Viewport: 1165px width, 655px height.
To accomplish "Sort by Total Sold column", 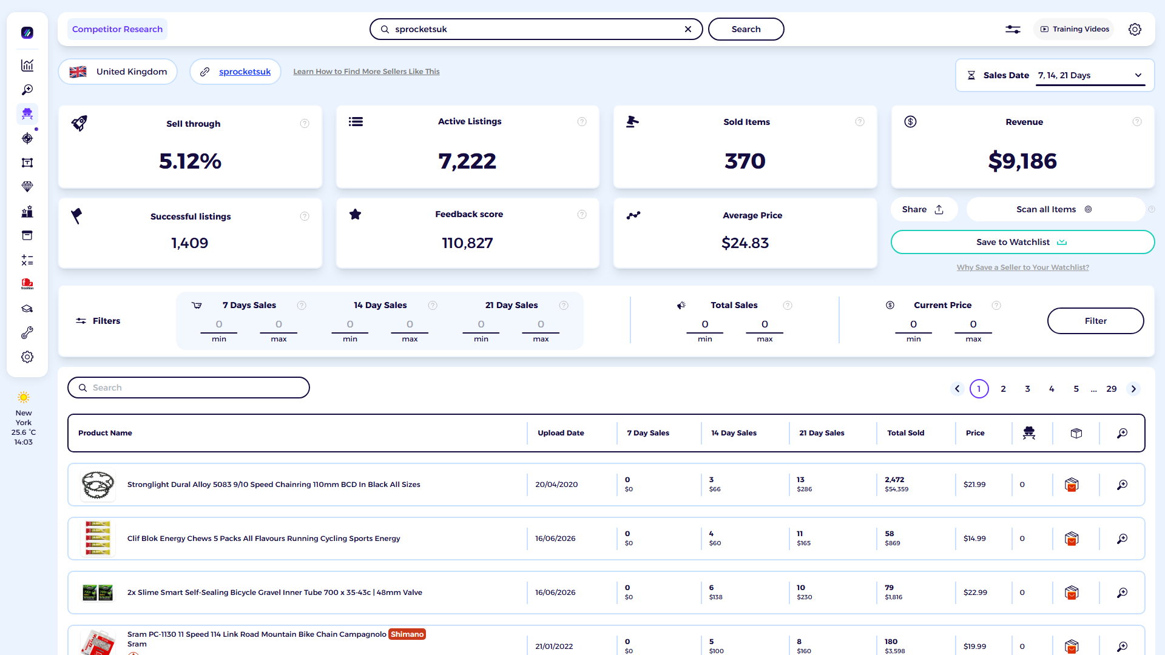I will (x=905, y=433).
